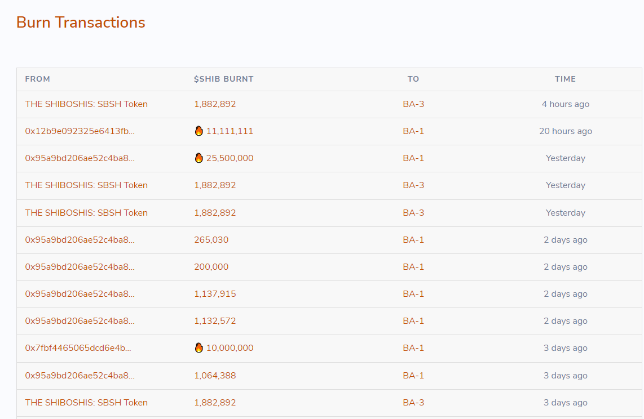Open BA-1 in the 1,132,572 row

(413, 321)
